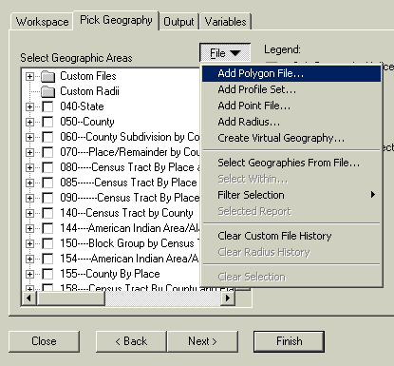Check the 155 County By Place checkbox

47,274
